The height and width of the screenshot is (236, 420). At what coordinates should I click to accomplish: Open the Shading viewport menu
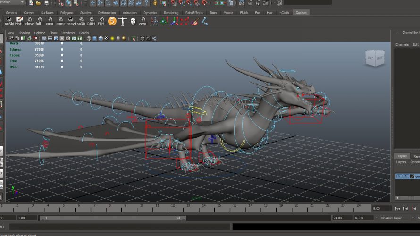pos(24,33)
